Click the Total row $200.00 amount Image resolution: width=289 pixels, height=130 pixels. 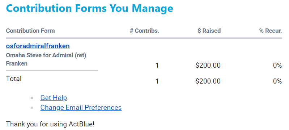[208, 81]
